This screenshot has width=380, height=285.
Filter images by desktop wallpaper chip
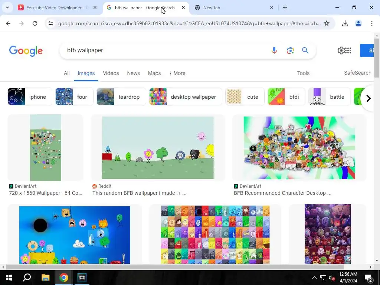click(186, 97)
